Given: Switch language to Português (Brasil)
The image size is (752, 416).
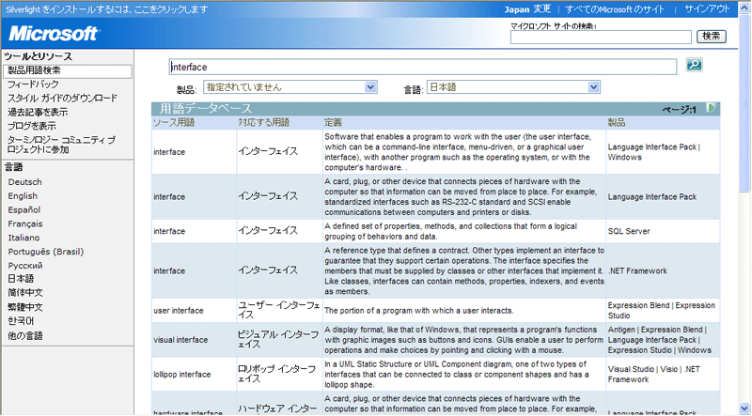Looking at the screenshot, I should pyautogui.click(x=45, y=252).
